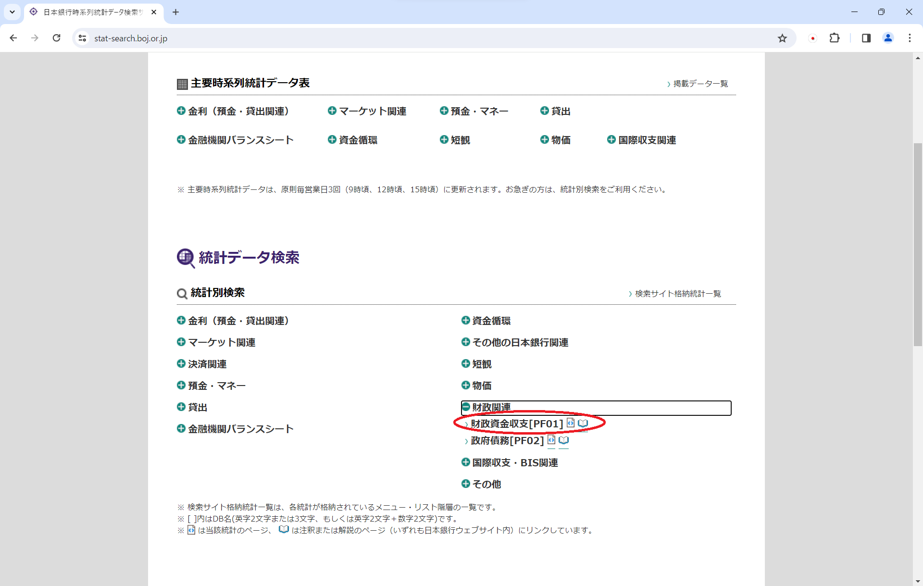
Task: Open the 財政資金収支[PF01] link
Action: click(x=516, y=424)
